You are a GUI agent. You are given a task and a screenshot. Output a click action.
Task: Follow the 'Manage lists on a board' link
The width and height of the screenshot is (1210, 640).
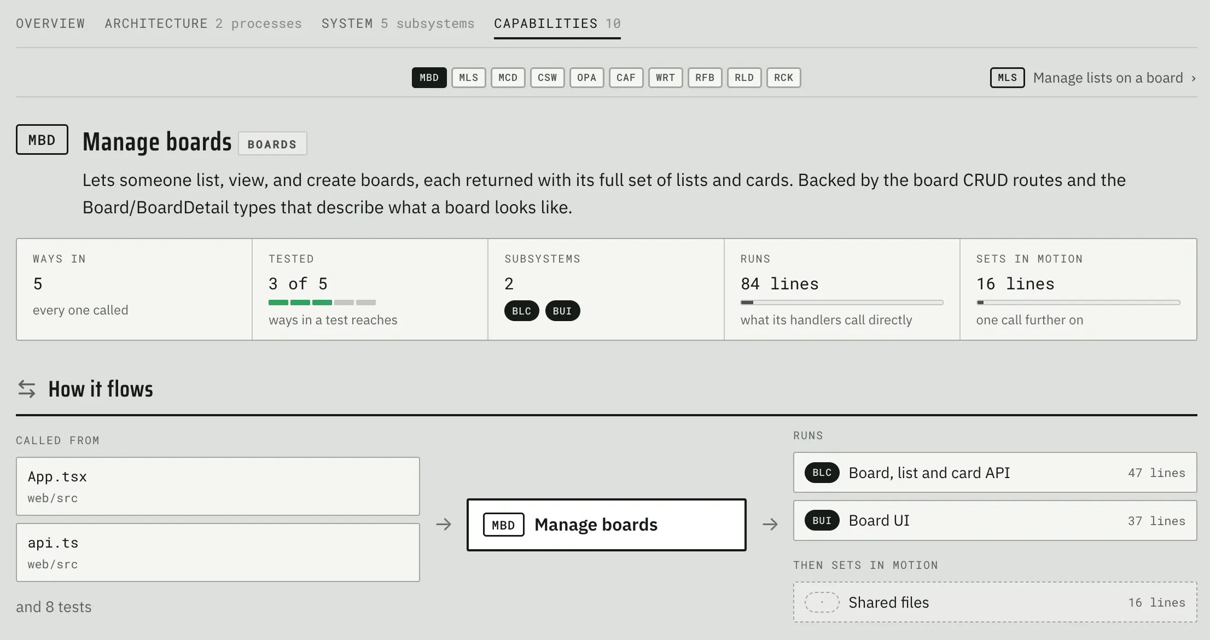(1108, 78)
